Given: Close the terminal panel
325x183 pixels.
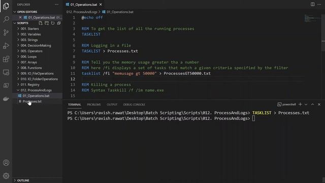Looking at the screenshot, I should pyautogui.click(x=319, y=104).
